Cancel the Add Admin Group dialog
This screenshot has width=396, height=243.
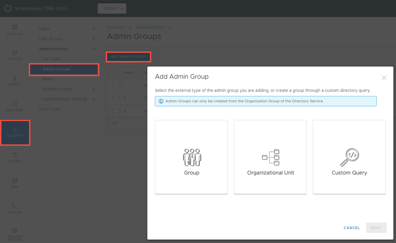(352, 228)
